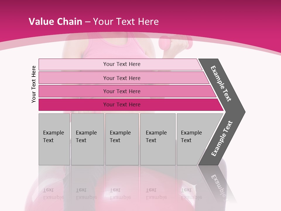Select the third gray 'Example Text' box
The width and height of the screenshot is (281, 211).
pos(122,139)
